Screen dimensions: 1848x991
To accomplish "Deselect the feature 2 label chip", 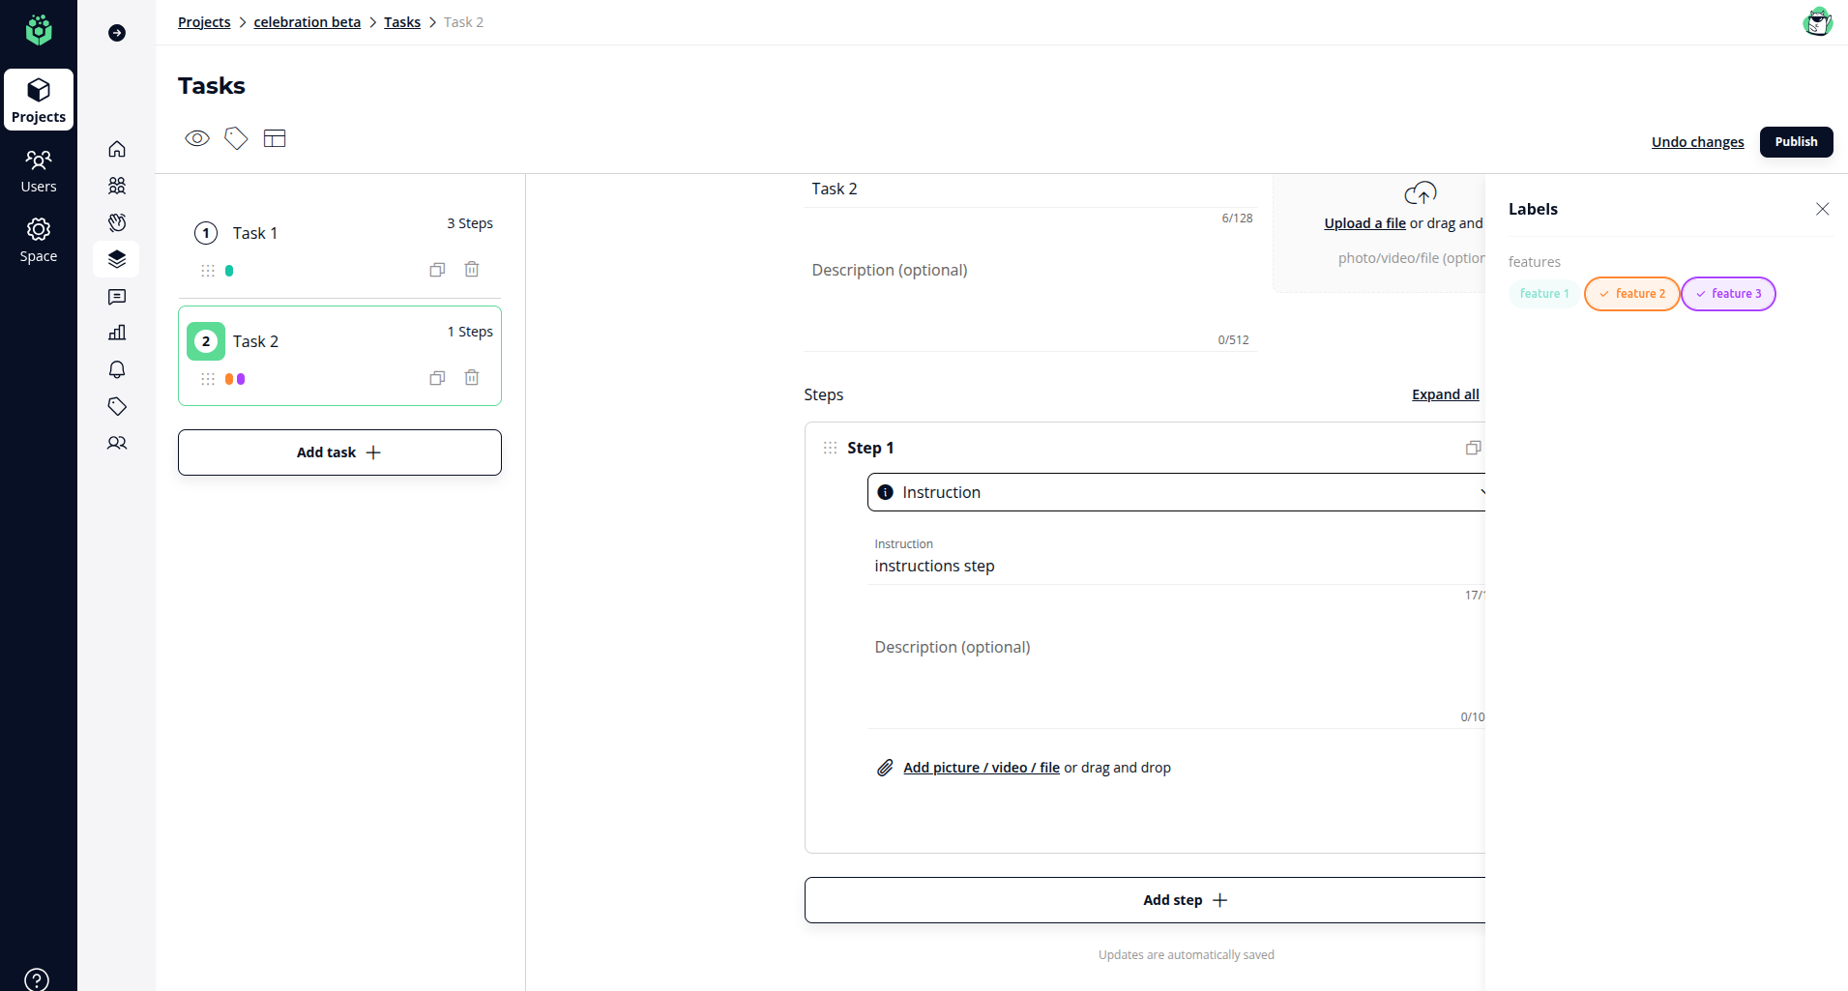I will (1631, 294).
